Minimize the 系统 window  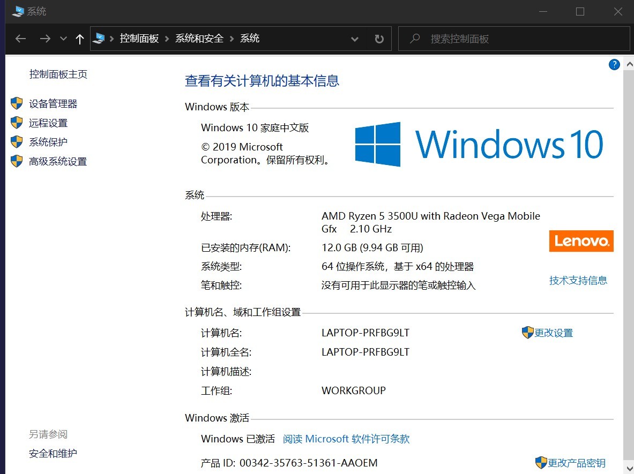(543, 11)
